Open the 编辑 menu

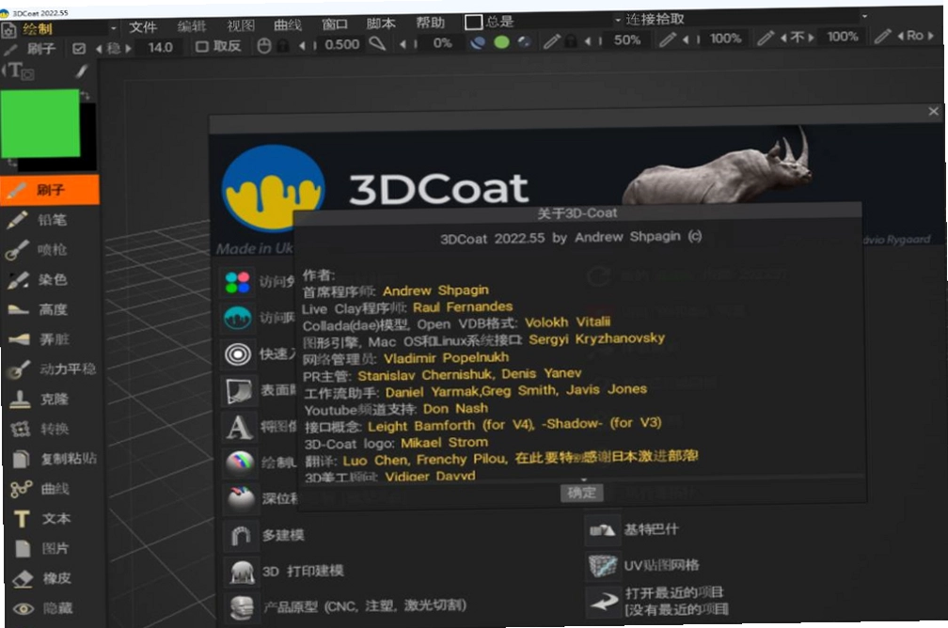click(191, 26)
